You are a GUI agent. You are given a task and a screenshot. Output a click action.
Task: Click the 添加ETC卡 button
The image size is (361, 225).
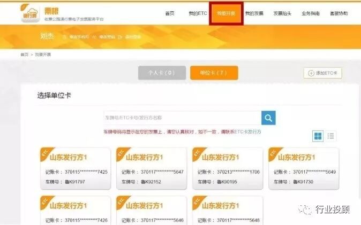[322, 73]
